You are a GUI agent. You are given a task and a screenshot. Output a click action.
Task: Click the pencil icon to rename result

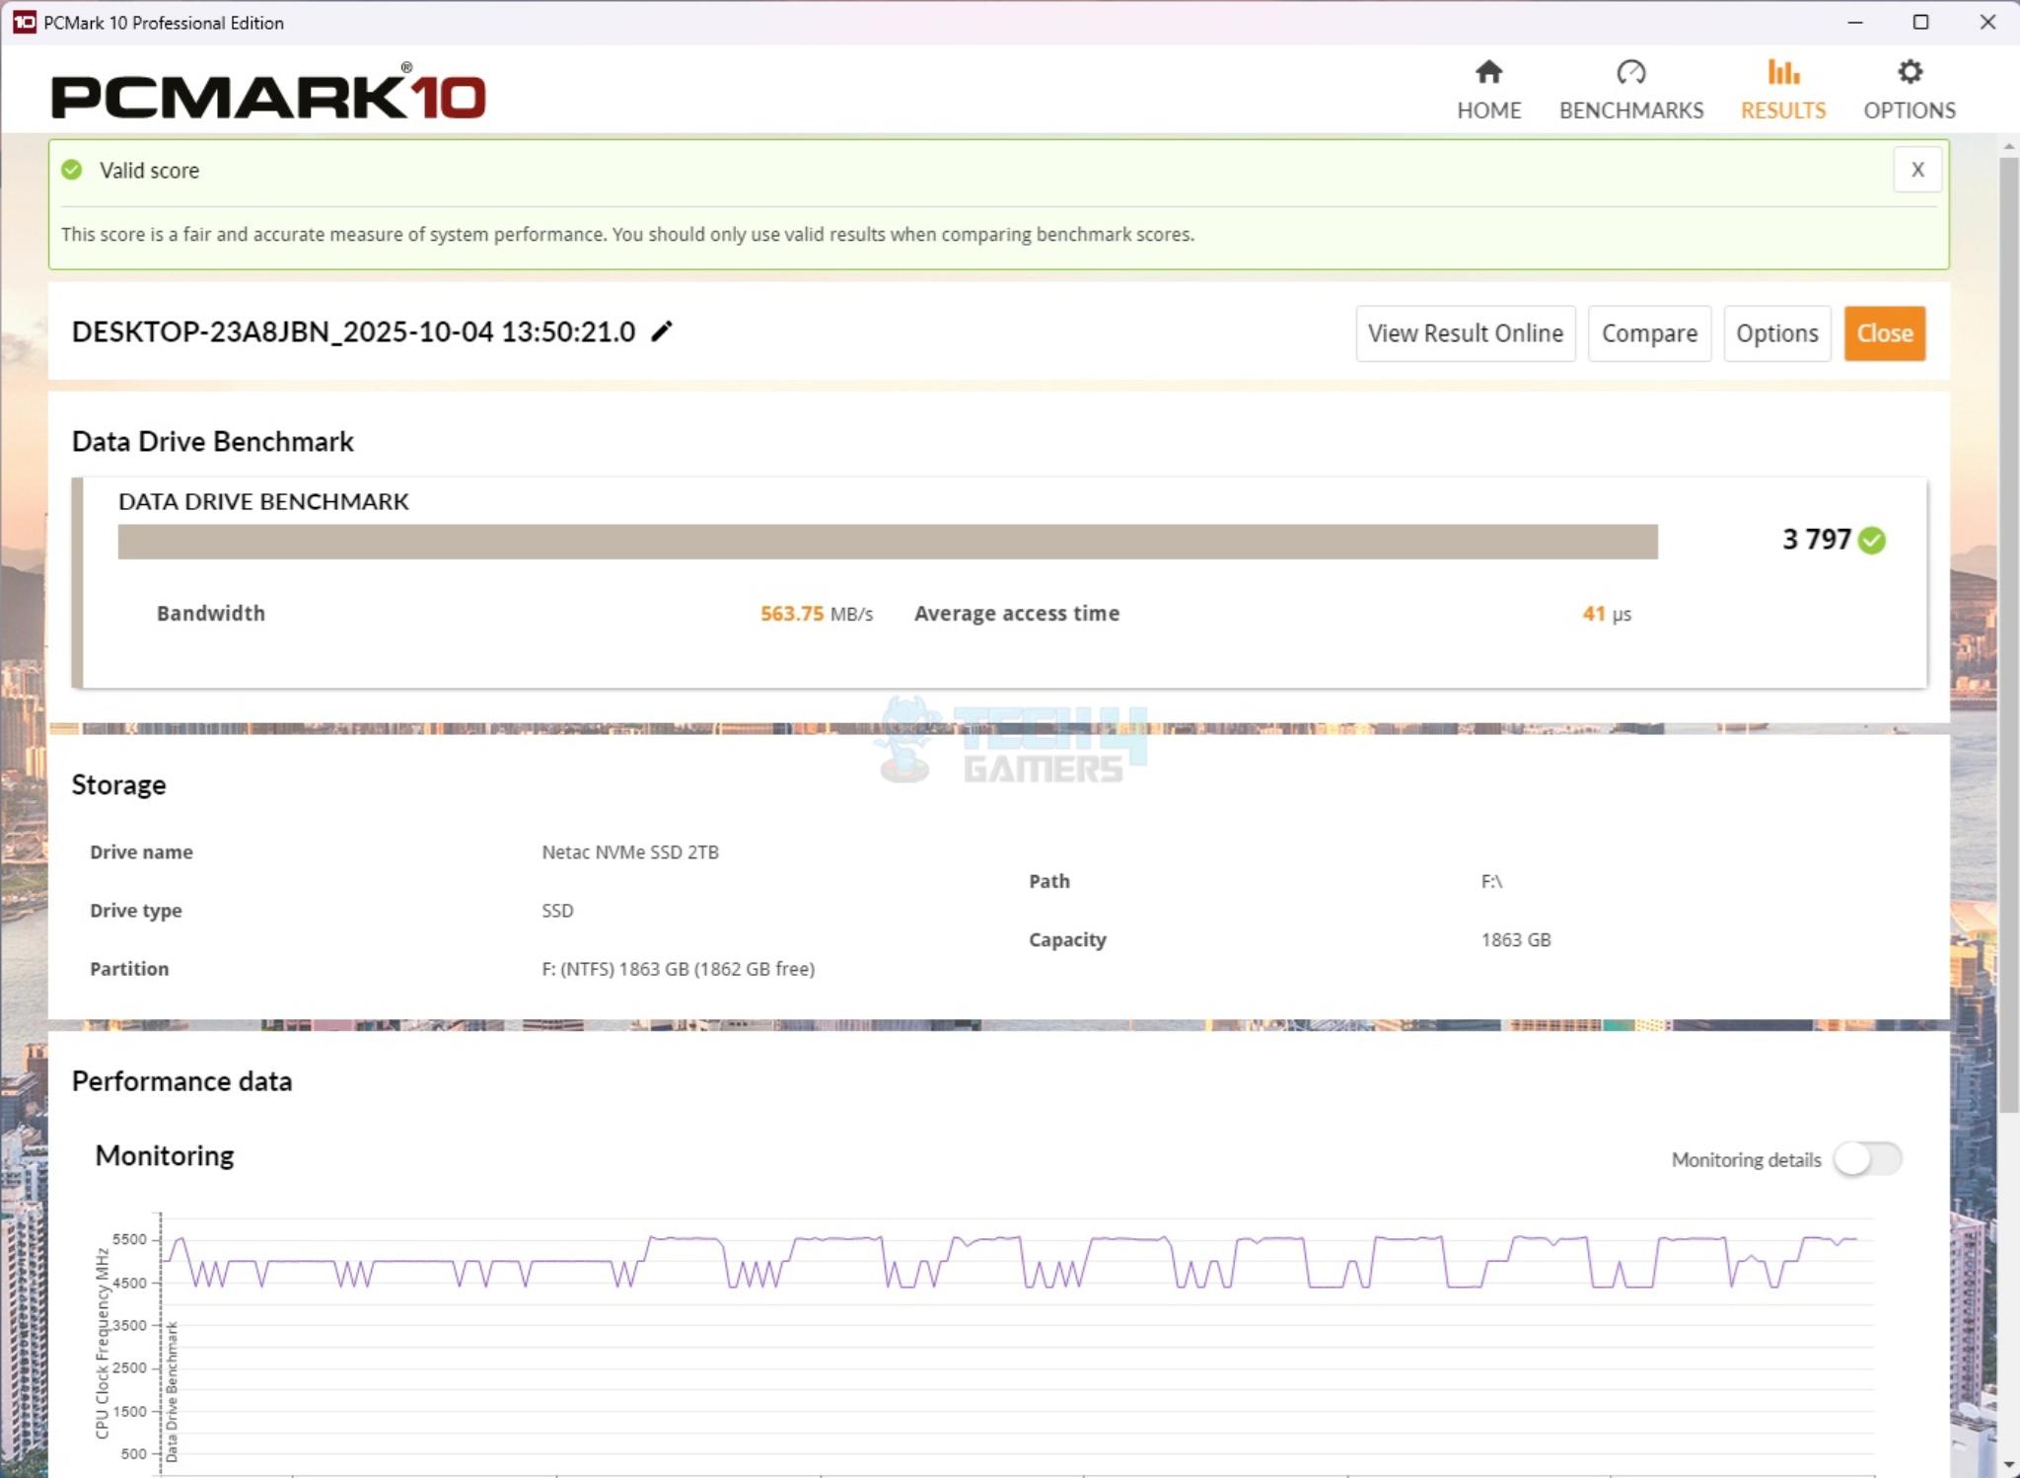click(662, 332)
